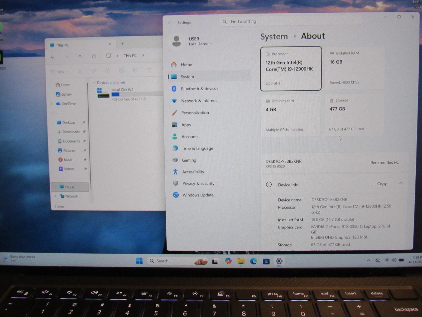Click the Find a setting search box
The width and height of the screenshot is (422, 317).
pos(290,22)
